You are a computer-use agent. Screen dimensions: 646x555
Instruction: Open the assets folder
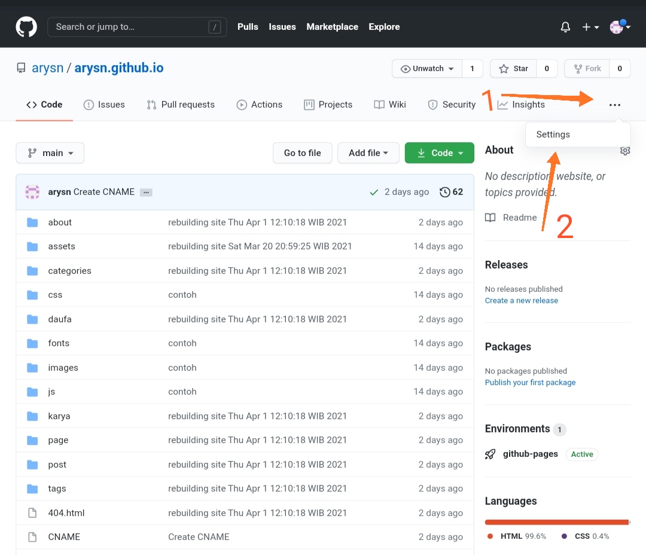tap(62, 246)
